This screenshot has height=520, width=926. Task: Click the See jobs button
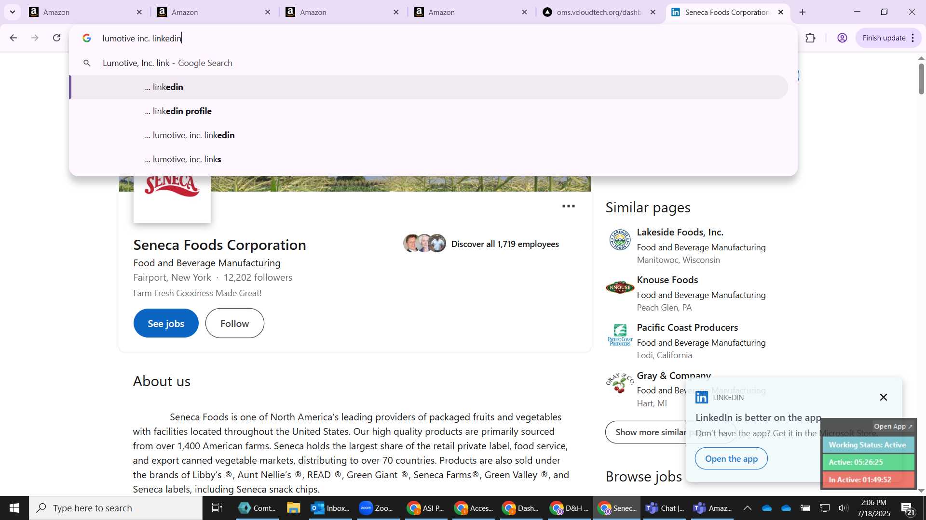(x=166, y=323)
